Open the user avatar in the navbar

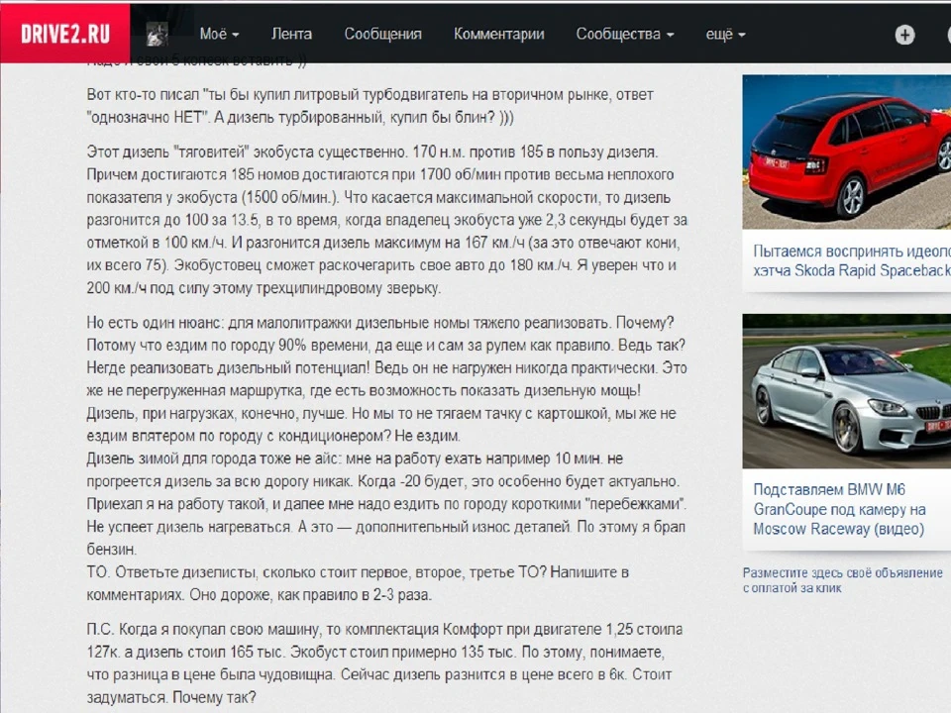pyautogui.click(x=158, y=34)
